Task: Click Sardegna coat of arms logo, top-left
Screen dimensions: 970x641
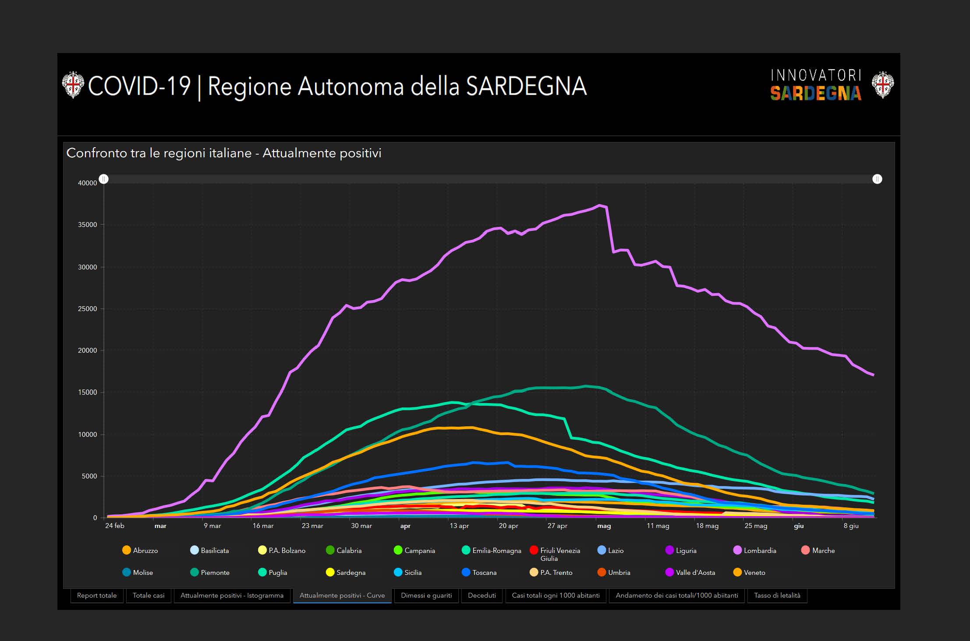Action: [x=73, y=85]
